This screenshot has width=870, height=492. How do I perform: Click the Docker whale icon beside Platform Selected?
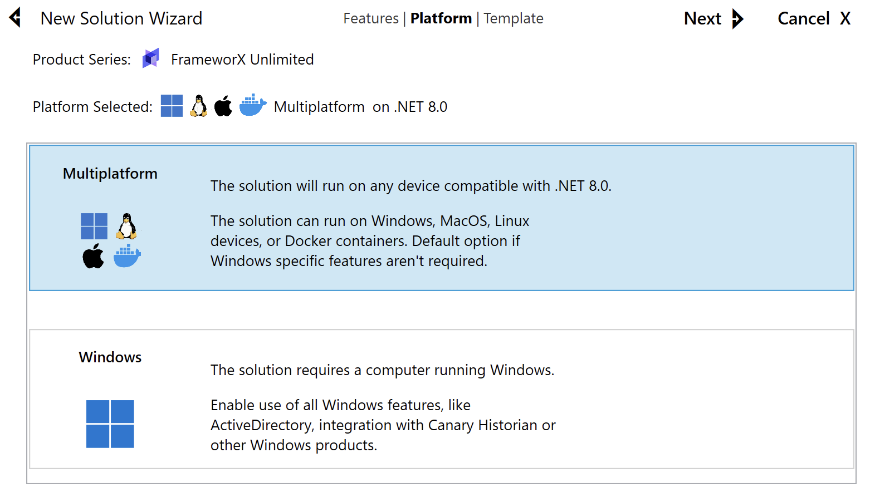252,105
